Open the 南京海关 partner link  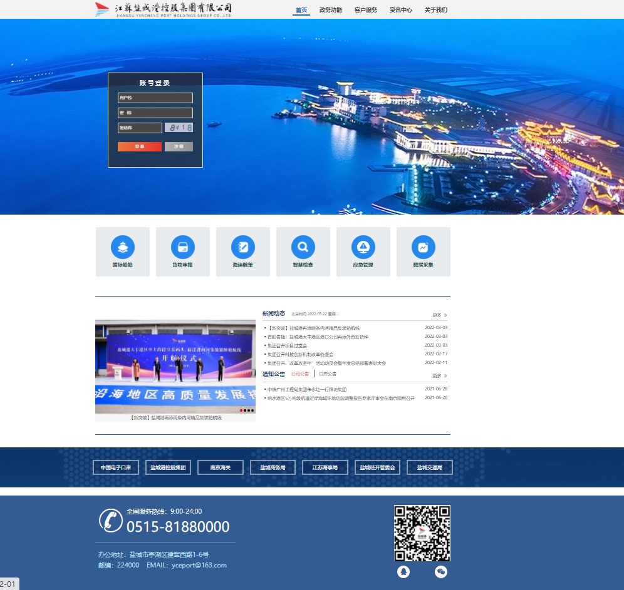click(x=220, y=467)
